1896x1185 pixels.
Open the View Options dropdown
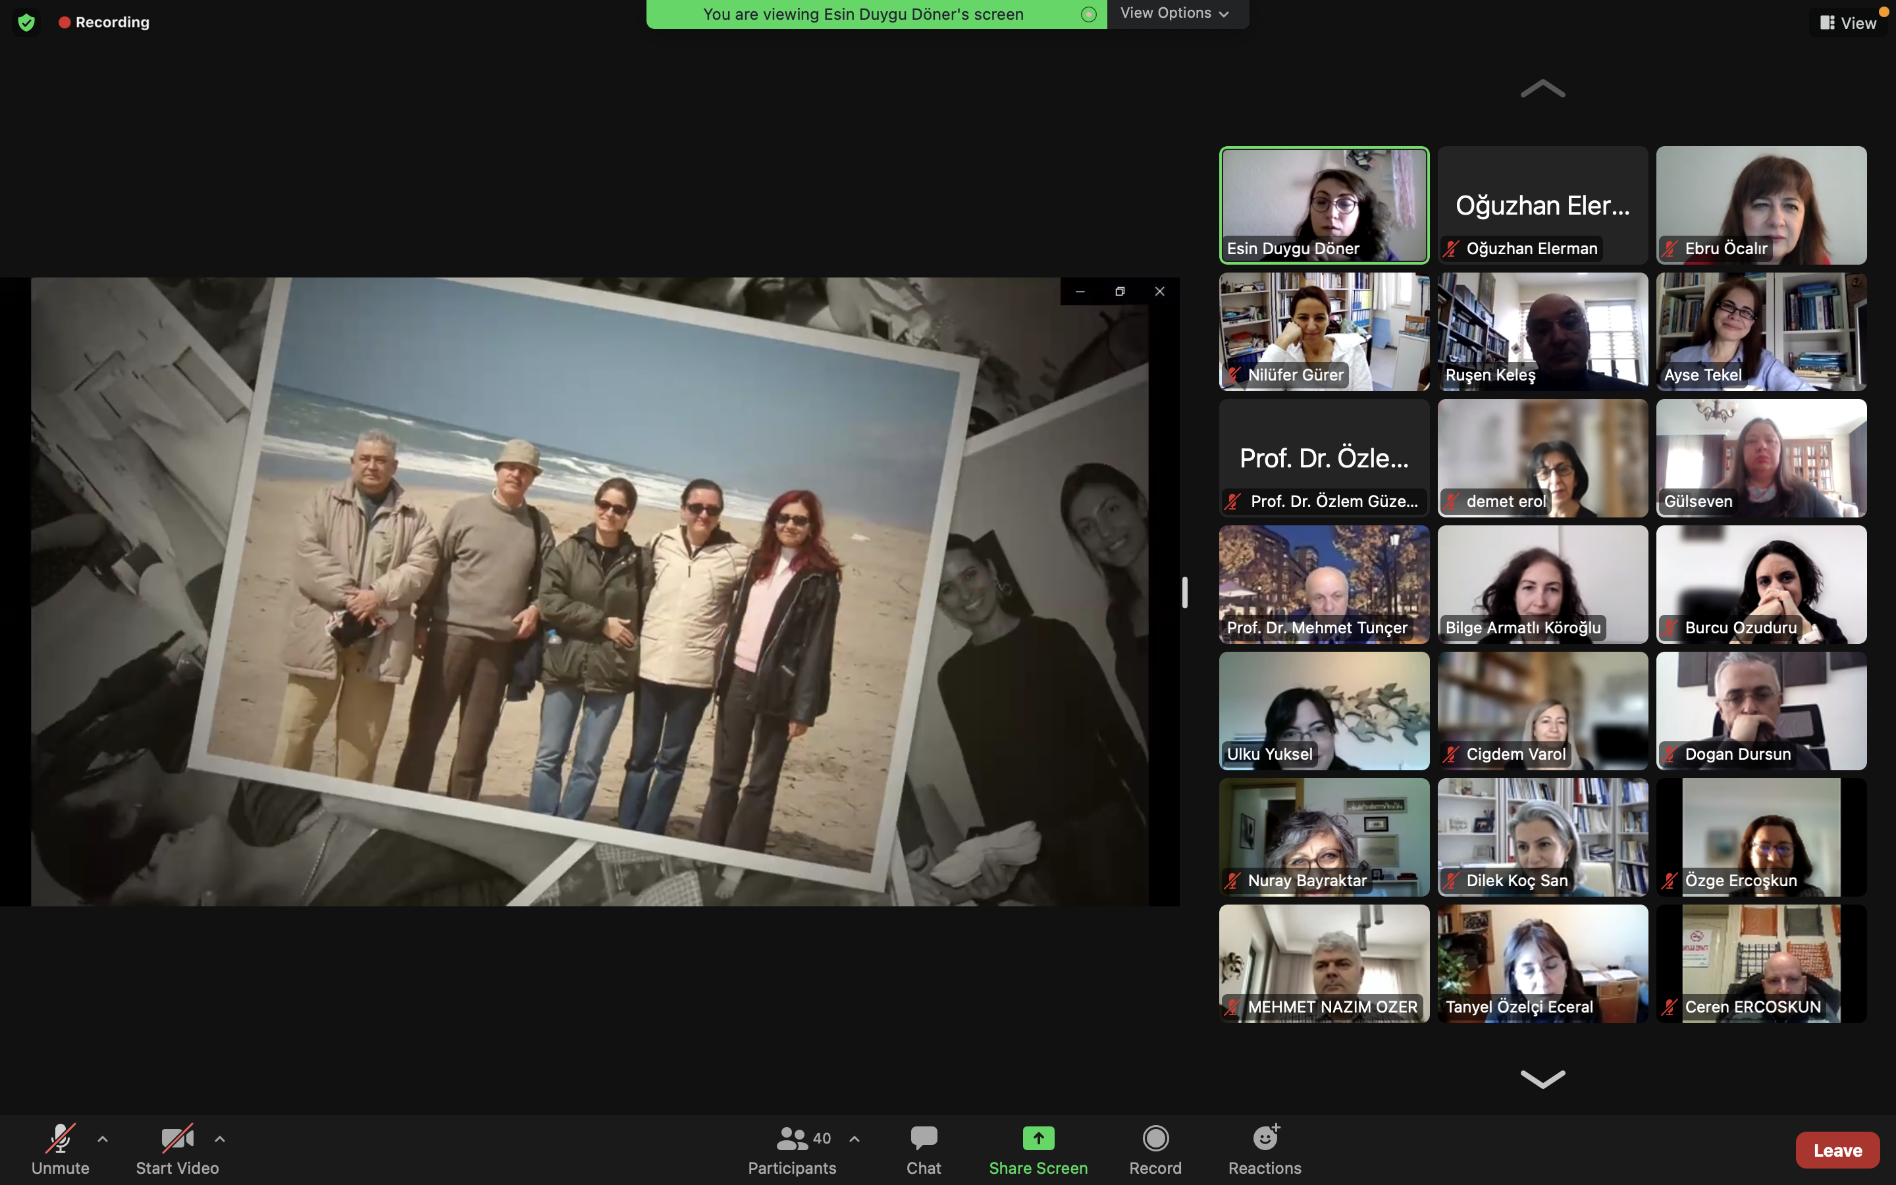1175,13
